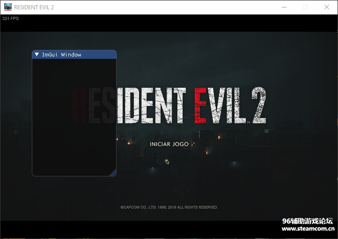Click the Resident Evil 2 window icon
The image size is (338, 239).
tap(8, 7)
